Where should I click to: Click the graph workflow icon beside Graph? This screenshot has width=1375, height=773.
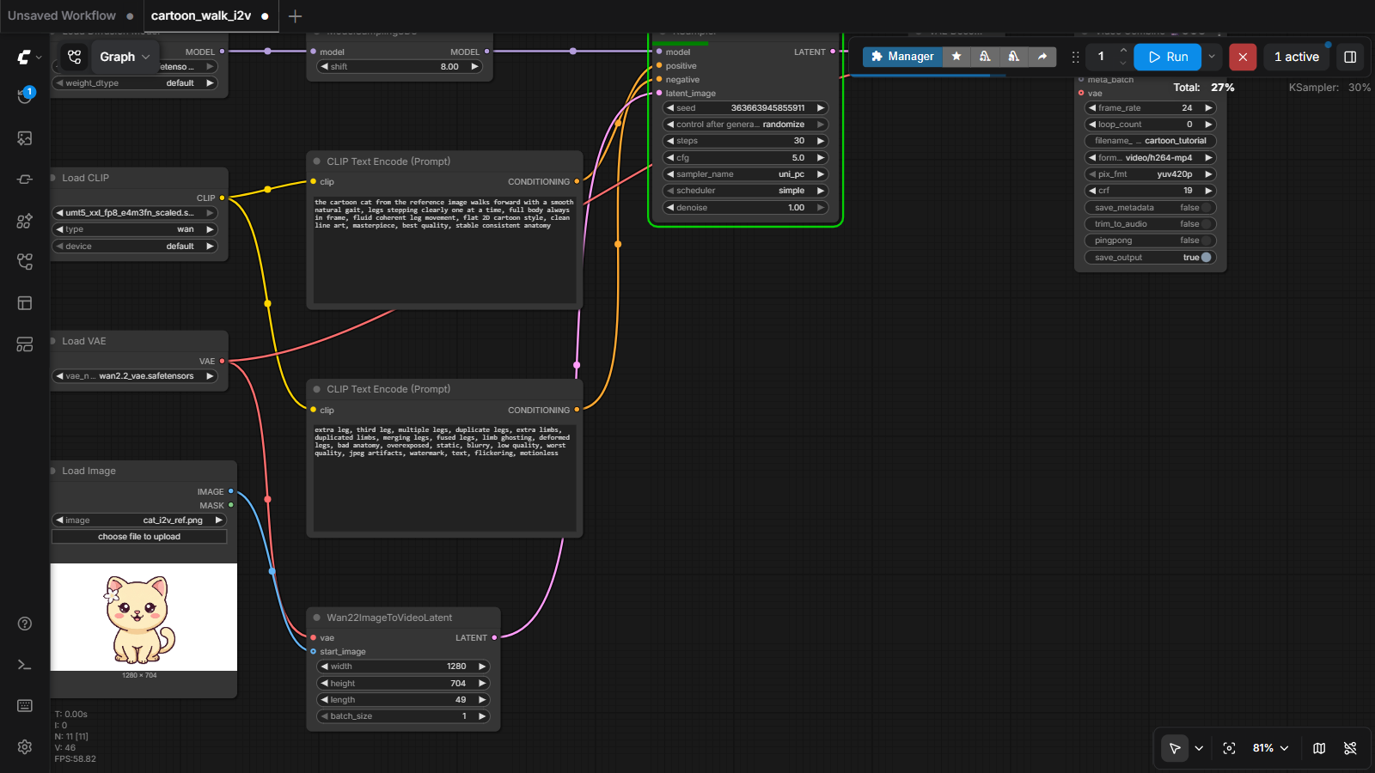point(75,57)
